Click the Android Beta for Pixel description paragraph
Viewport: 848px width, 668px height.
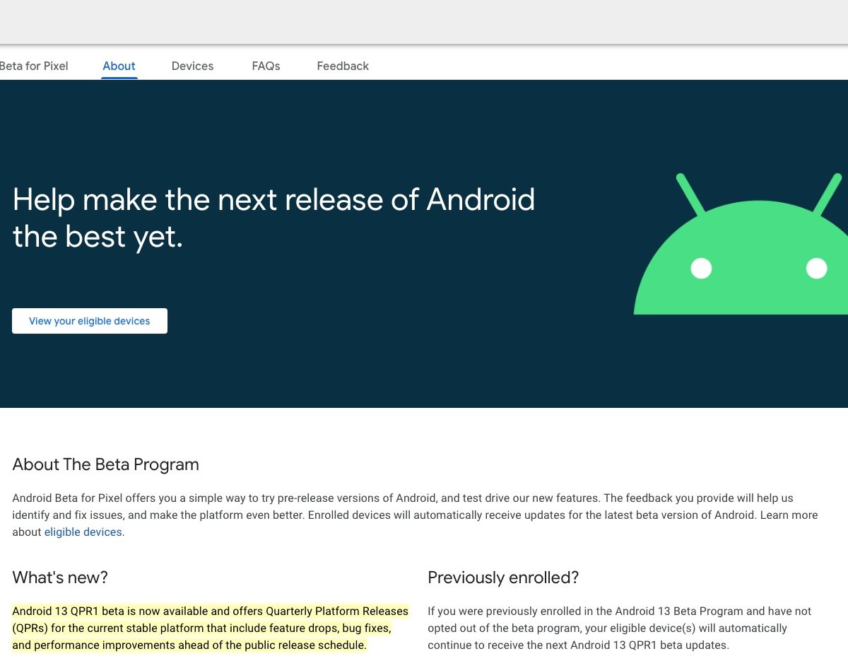[x=410, y=515]
